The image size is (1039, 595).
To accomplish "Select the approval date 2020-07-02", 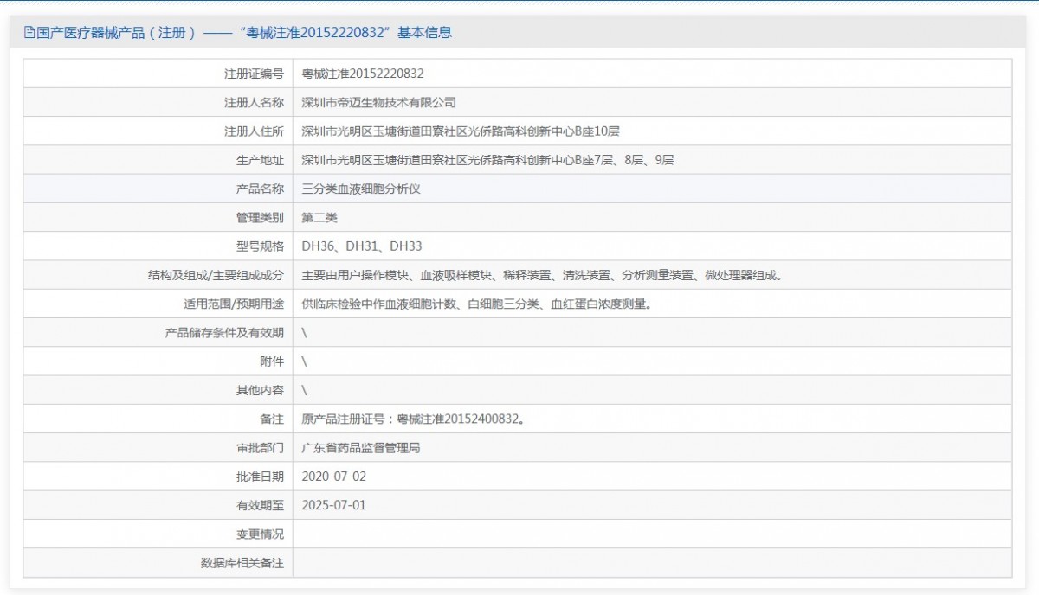I will (x=333, y=477).
